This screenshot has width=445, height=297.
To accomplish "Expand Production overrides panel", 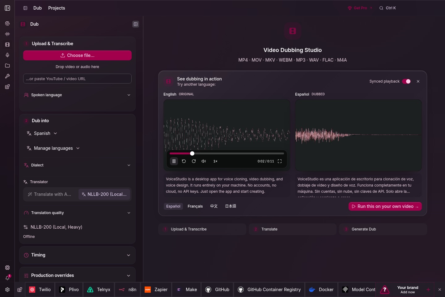I will (x=77, y=275).
